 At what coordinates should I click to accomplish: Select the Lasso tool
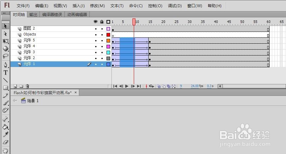point(6,56)
